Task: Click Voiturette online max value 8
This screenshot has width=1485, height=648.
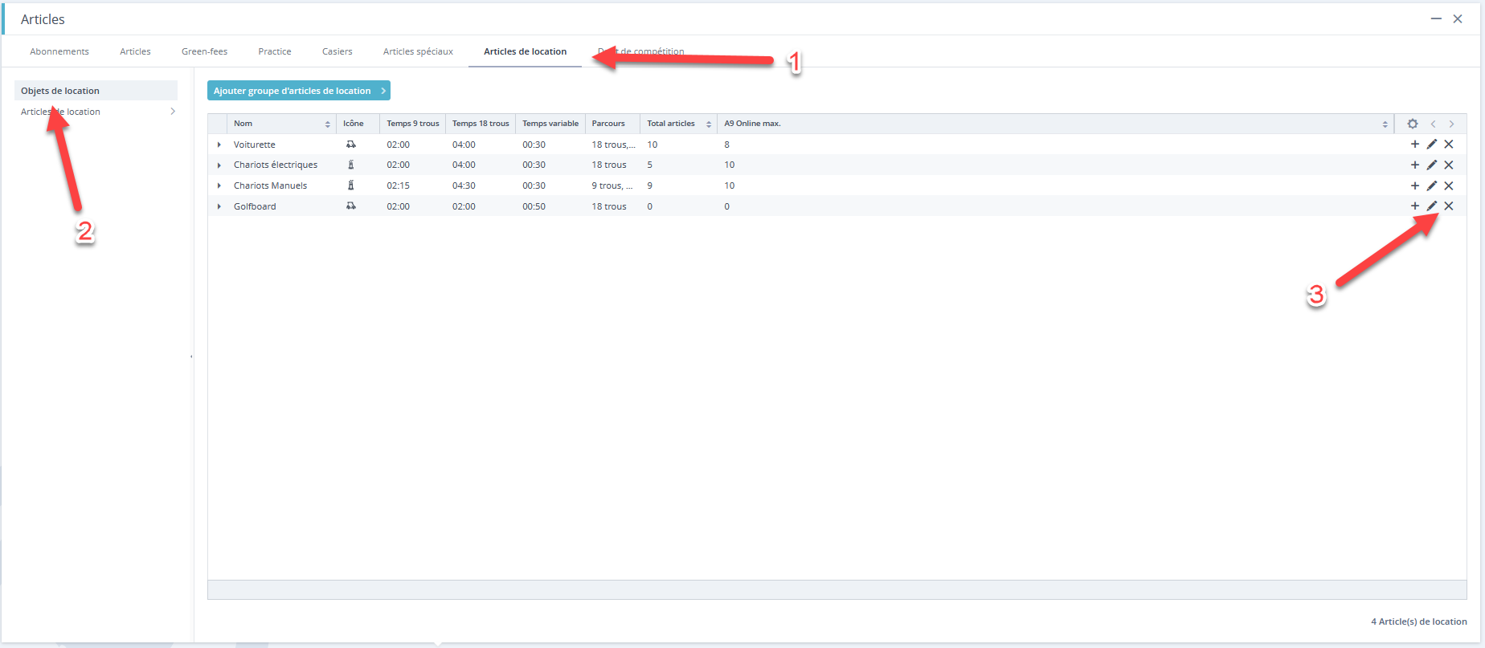Action: pos(727,145)
